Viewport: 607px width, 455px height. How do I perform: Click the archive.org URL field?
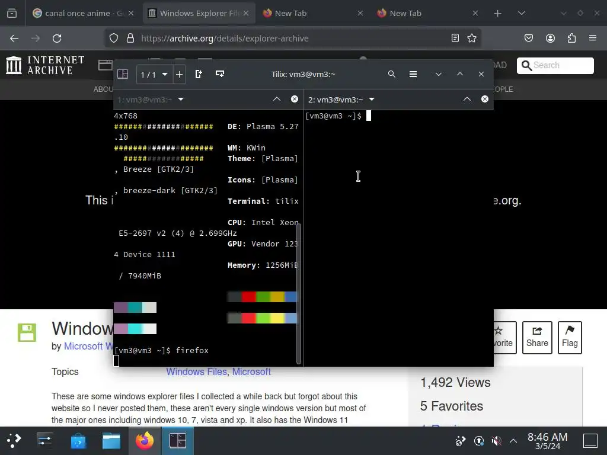292,39
